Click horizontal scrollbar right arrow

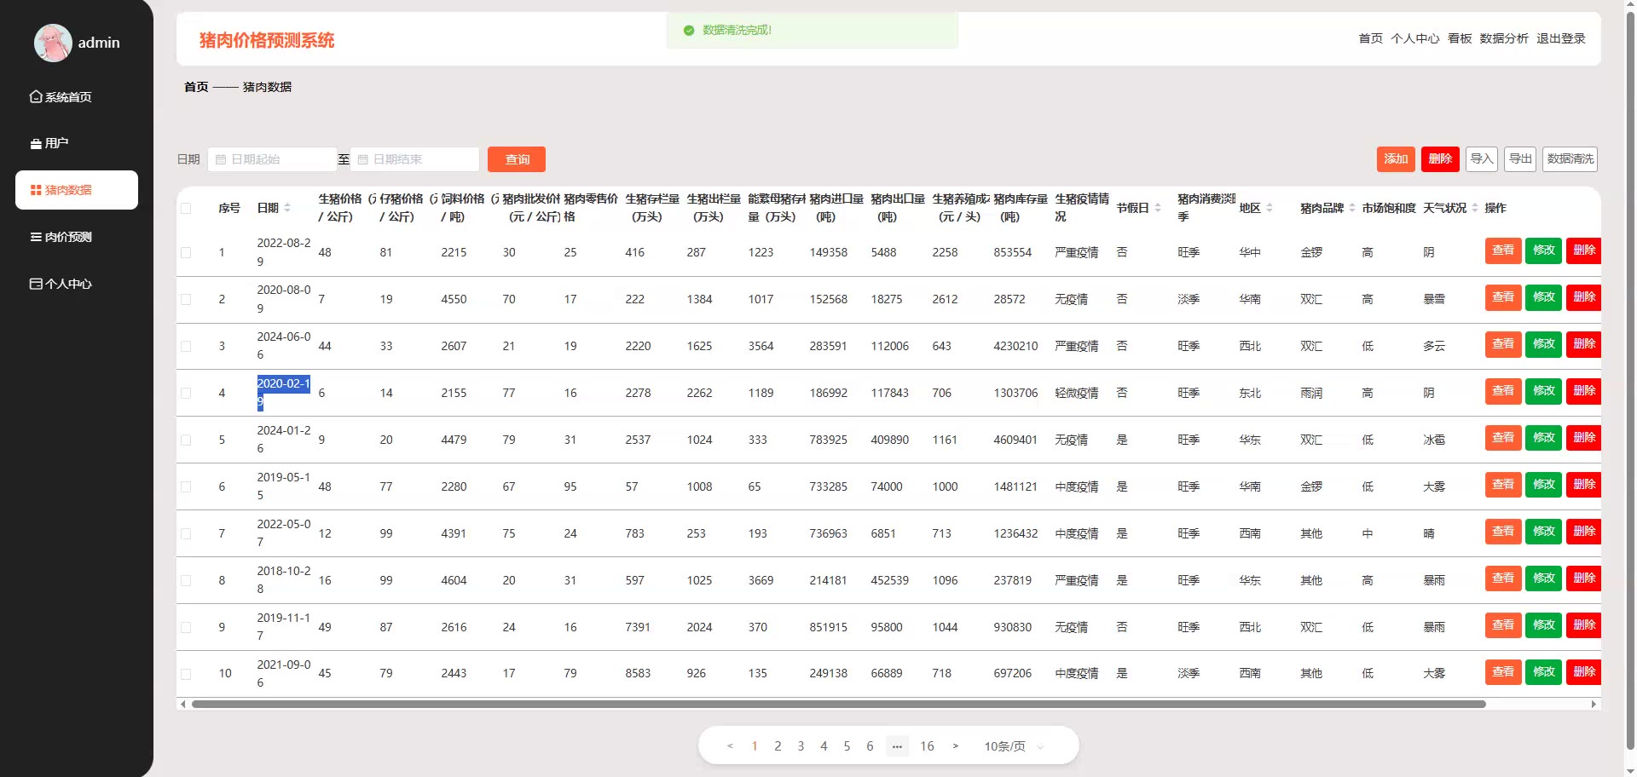click(1594, 705)
